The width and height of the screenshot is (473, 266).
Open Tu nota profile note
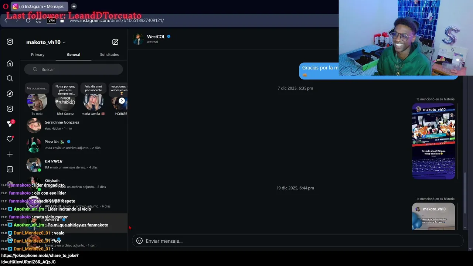point(37,102)
